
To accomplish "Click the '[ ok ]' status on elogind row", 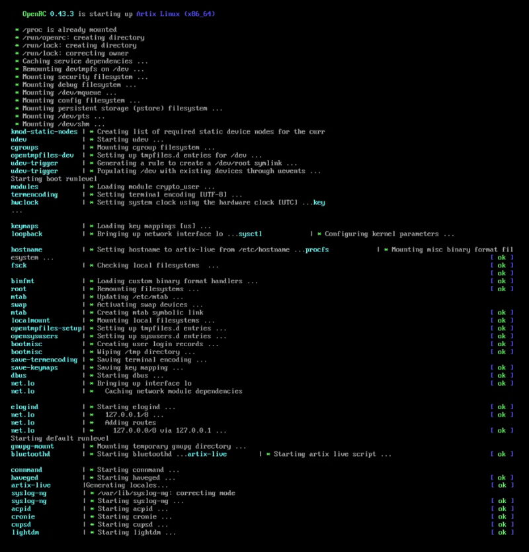I will (x=502, y=407).
